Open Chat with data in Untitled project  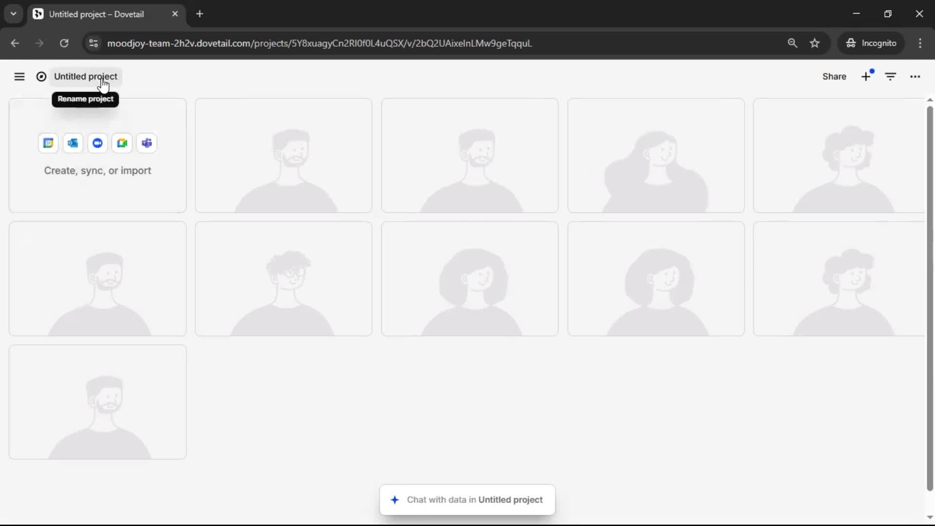click(467, 500)
